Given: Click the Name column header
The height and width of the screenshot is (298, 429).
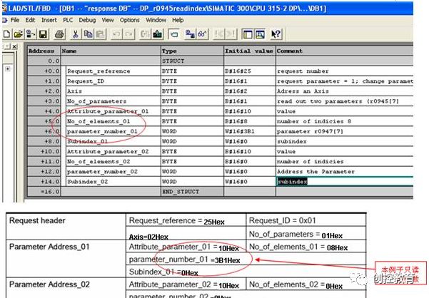Looking at the screenshot, I should point(111,51).
